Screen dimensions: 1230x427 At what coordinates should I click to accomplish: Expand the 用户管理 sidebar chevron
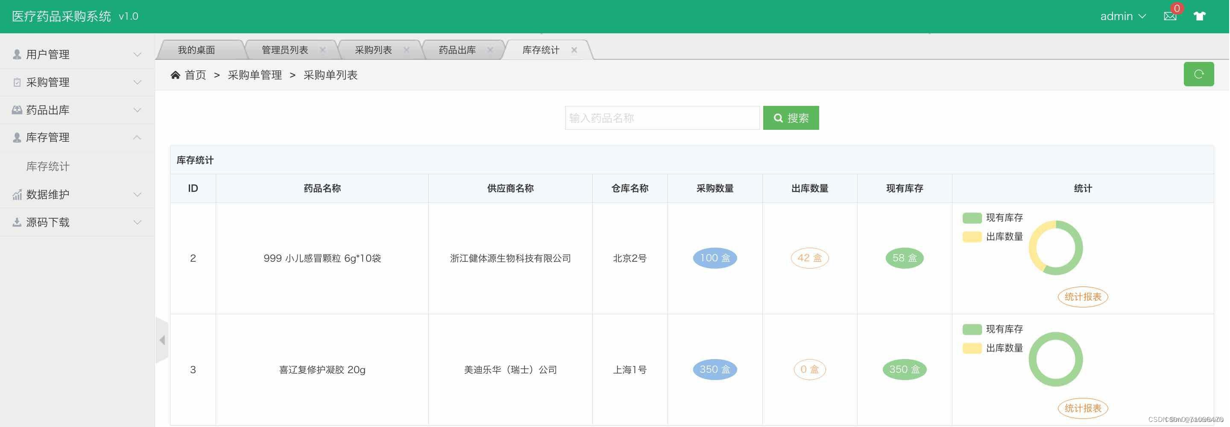[x=138, y=54]
